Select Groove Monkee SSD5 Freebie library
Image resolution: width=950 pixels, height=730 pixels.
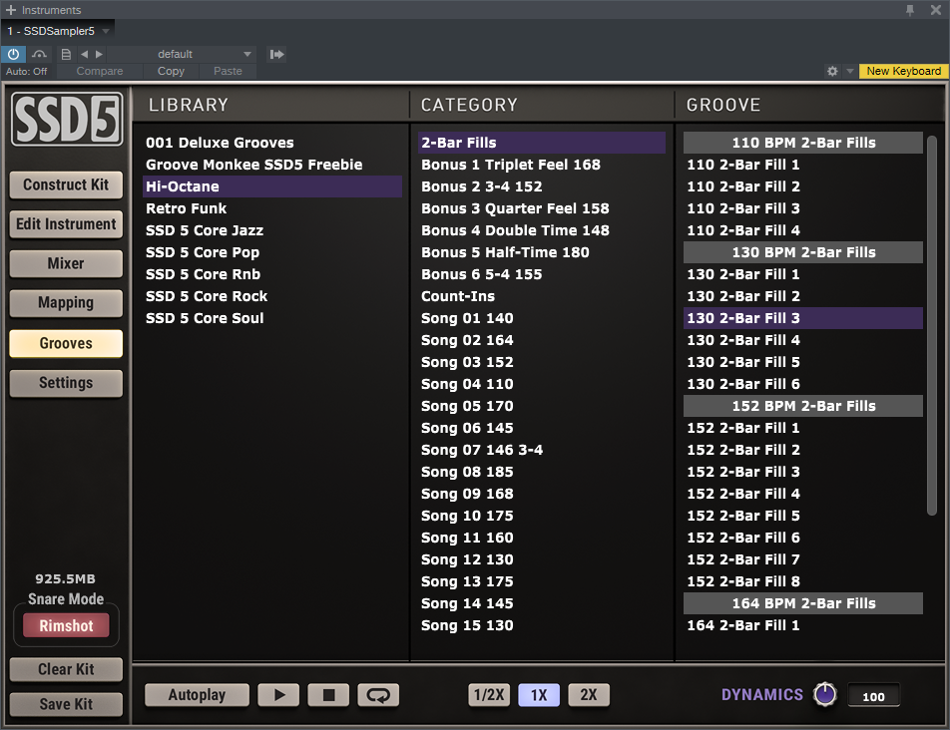(272, 165)
